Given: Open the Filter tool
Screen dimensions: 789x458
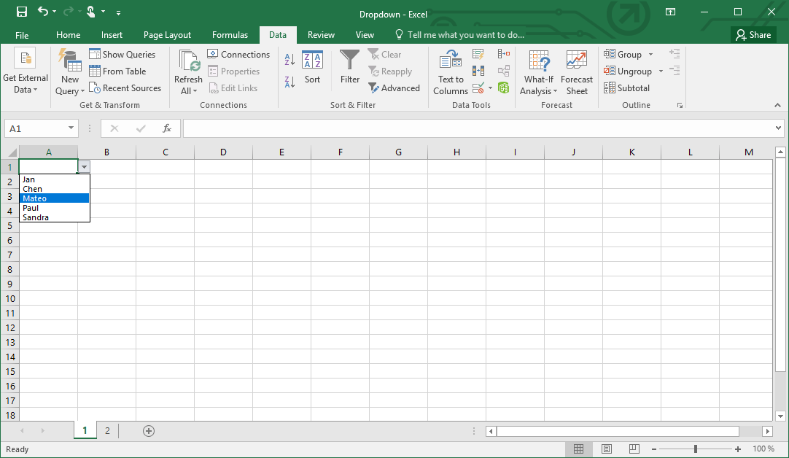Looking at the screenshot, I should [349, 71].
